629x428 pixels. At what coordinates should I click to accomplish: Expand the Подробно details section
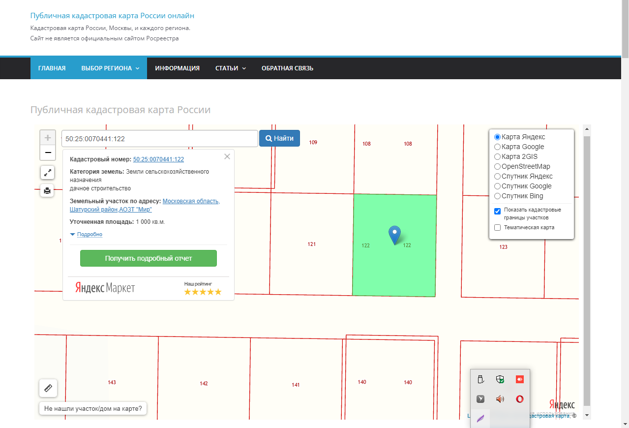[x=90, y=234]
